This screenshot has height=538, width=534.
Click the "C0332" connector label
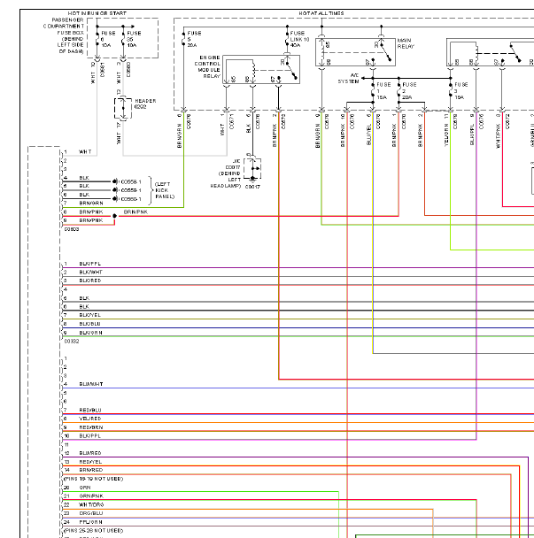72,342
